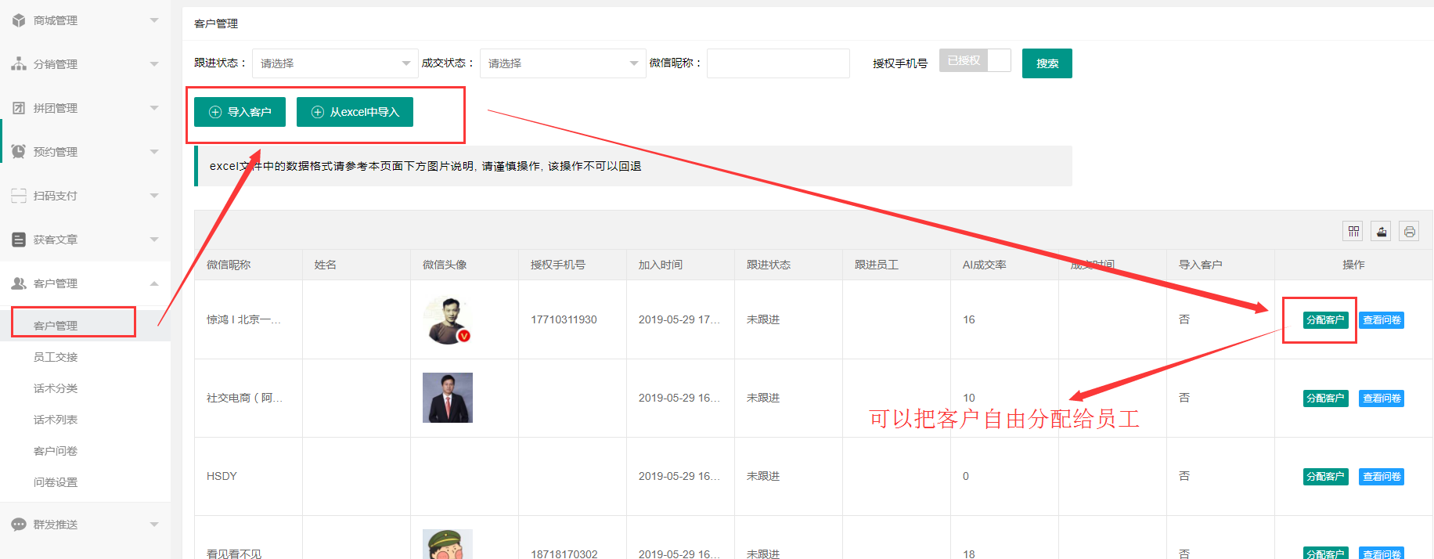Select 话术列表 submenu item
This screenshot has height=559, width=1434.
pos(56,420)
